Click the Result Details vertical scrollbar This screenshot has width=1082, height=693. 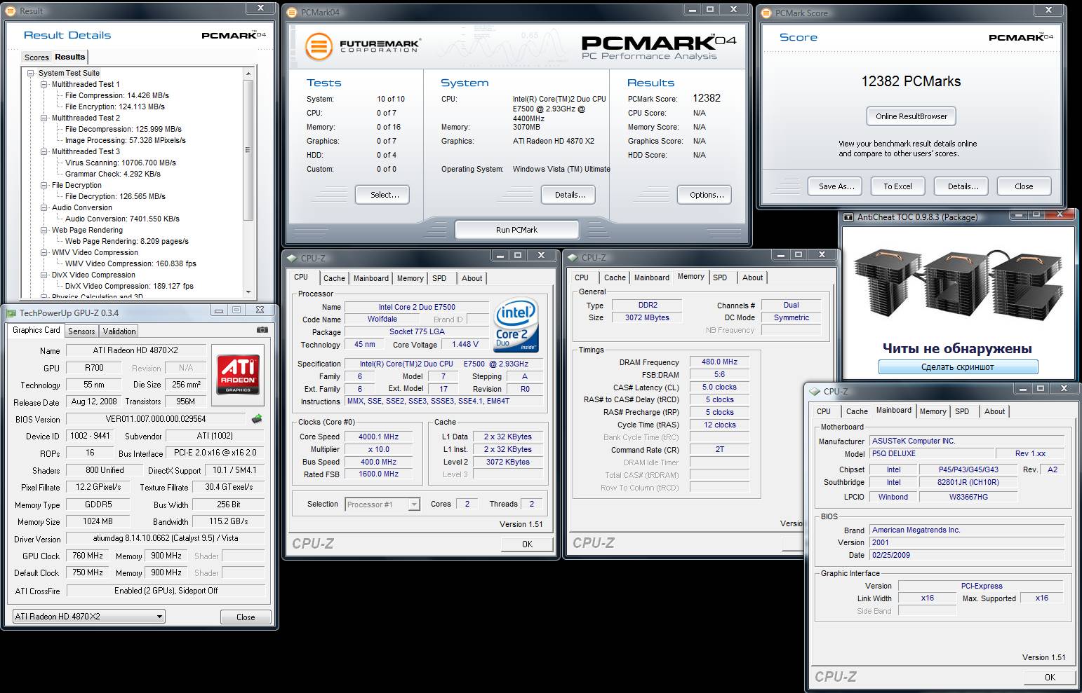coord(248,182)
